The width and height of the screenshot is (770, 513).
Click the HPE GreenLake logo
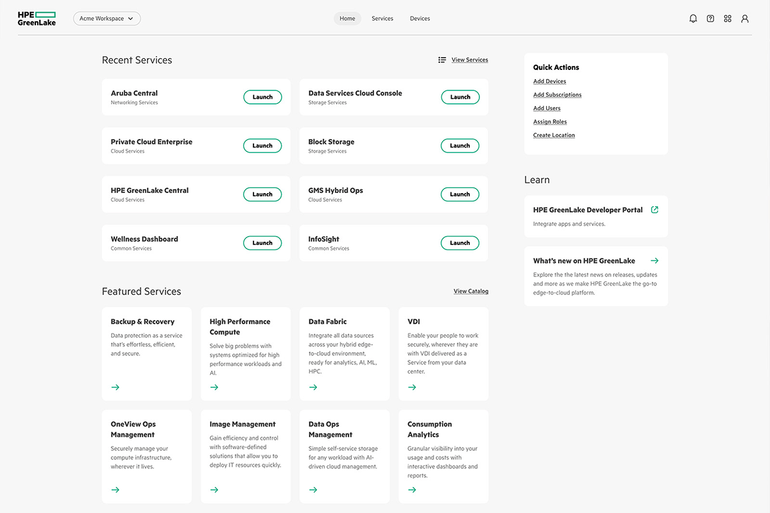click(37, 18)
